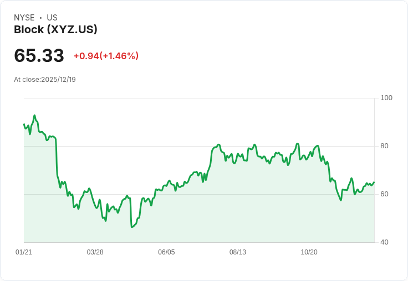This screenshot has width=408, height=281.
Task: Click the US market label
Action: [x=52, y=18]
